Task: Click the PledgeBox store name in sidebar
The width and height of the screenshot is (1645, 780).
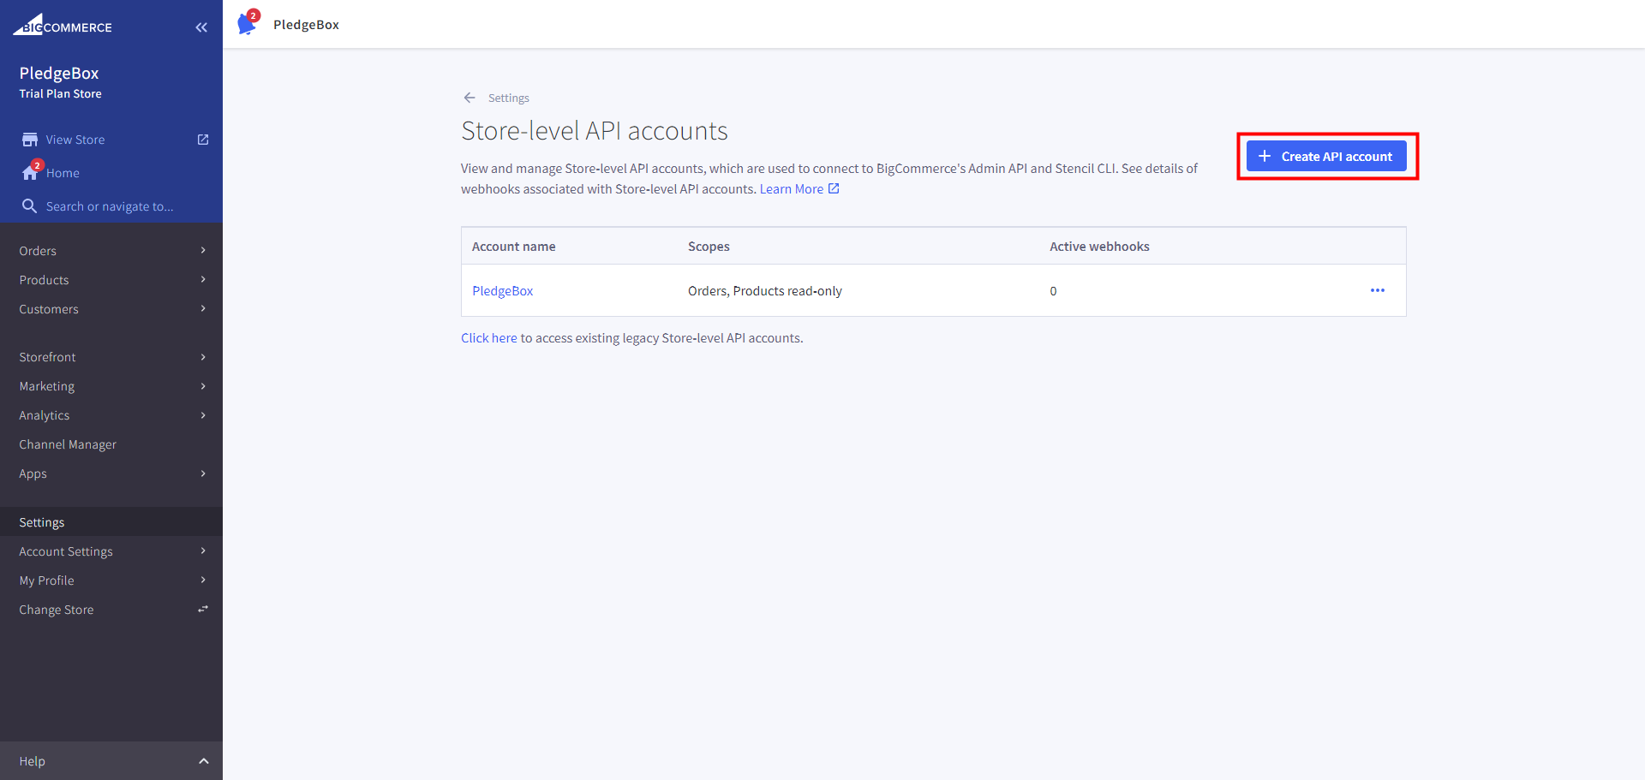Action: point(59,73)
